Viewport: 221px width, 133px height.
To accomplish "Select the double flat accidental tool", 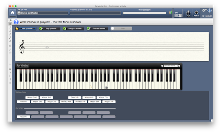I will (x=10, y=69).
